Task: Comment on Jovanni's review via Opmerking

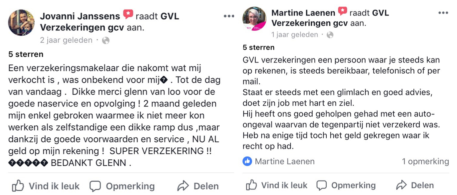Action: click(122, 186)
